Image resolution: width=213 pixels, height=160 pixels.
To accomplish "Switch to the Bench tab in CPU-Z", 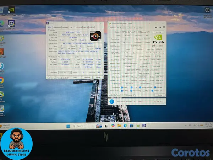I will click(x=86, y=27).
